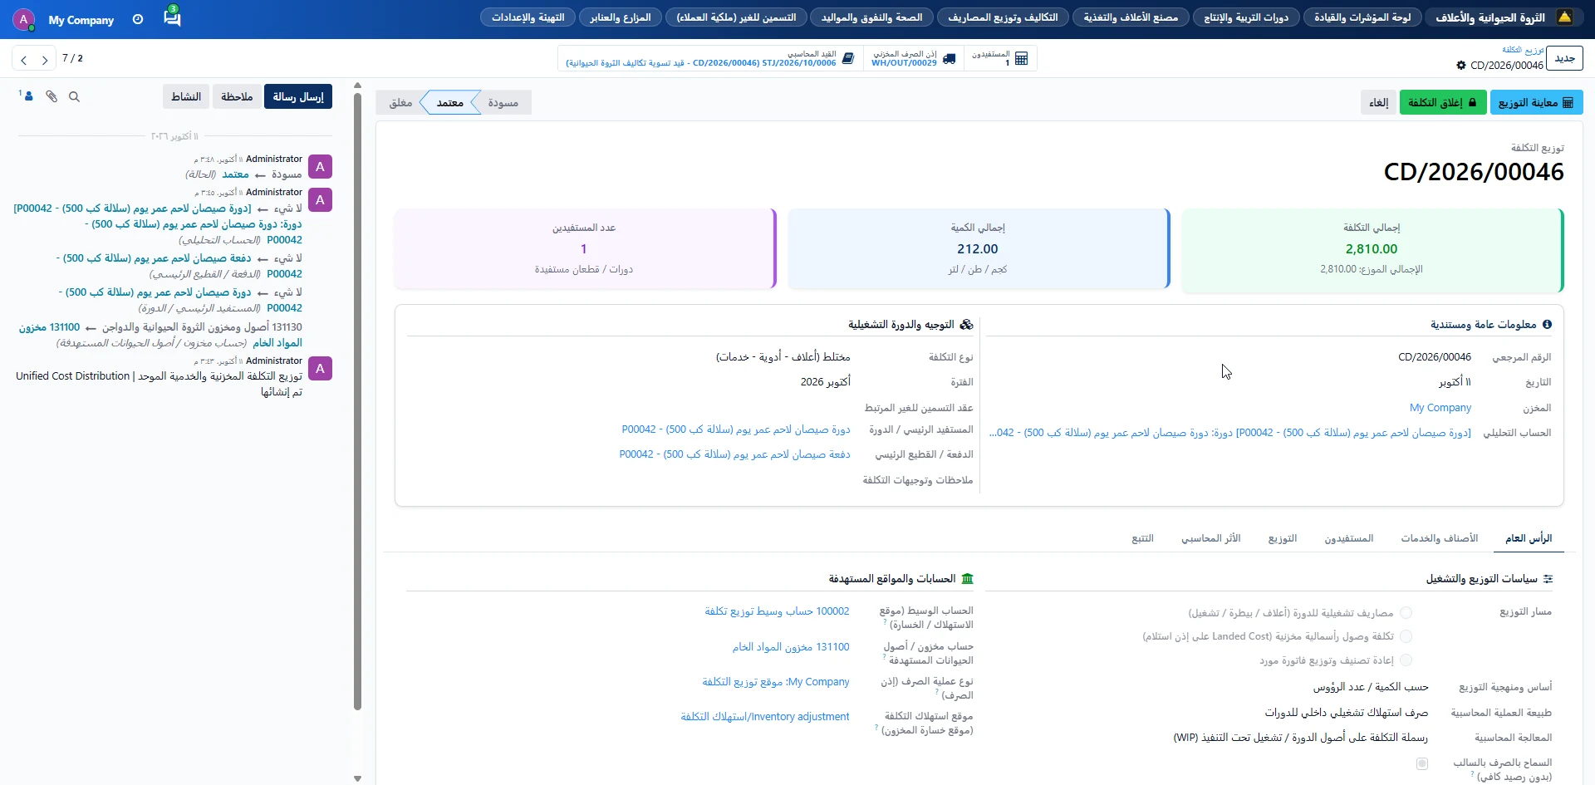
Task: Click the warning triangle app icon
Action: [x=1565, y=17]
